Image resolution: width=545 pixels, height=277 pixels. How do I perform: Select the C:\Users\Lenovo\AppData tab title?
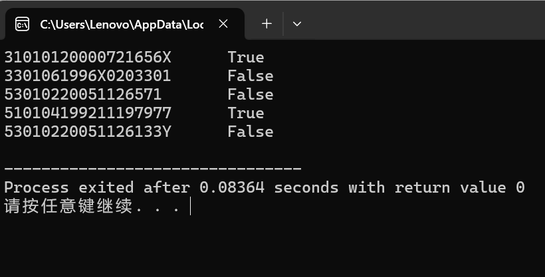(122, 25)
